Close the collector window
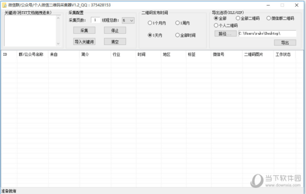Viewport: 306px width, 194px height. click(297, 5)
